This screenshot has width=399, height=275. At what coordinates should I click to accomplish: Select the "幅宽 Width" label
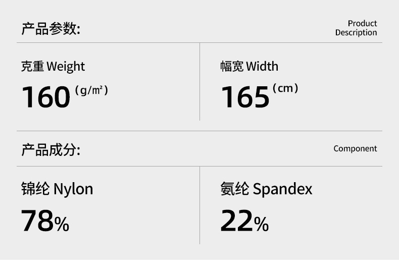249,67
